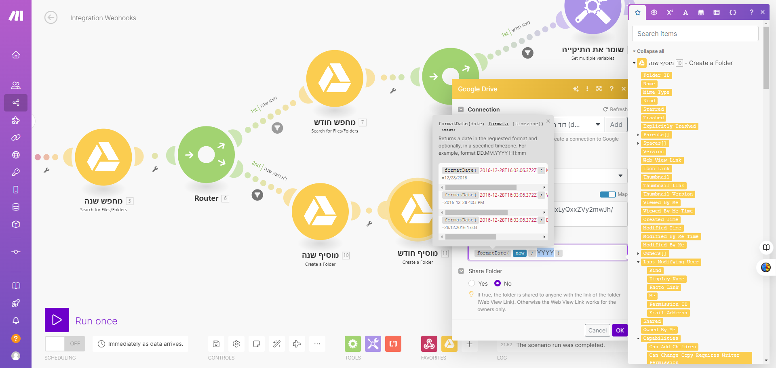Click the Search items field
The width and height of the screenshot is (776, 368).
pyautogui.click(x=695, y=34)
